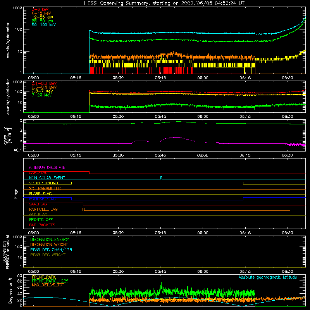
Task: Select the orange 6-12 keV legend label
Action: (x=41, y=13)
